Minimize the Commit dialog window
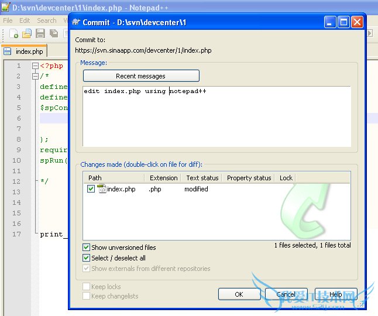This screenshot has height=316, width=378. pyautogui.click(x=330, y=22)
